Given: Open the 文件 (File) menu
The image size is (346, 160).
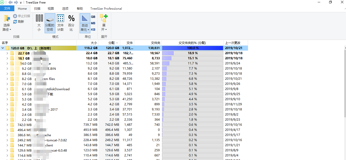Looking at the screenshot, I should [7, 8].
